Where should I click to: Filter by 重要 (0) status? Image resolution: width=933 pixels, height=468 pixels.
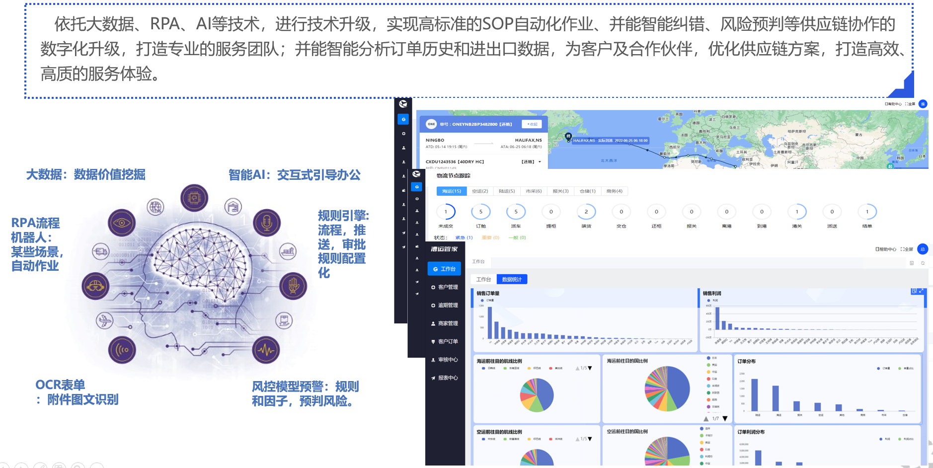pyautogui.click(x=490, y=237)
